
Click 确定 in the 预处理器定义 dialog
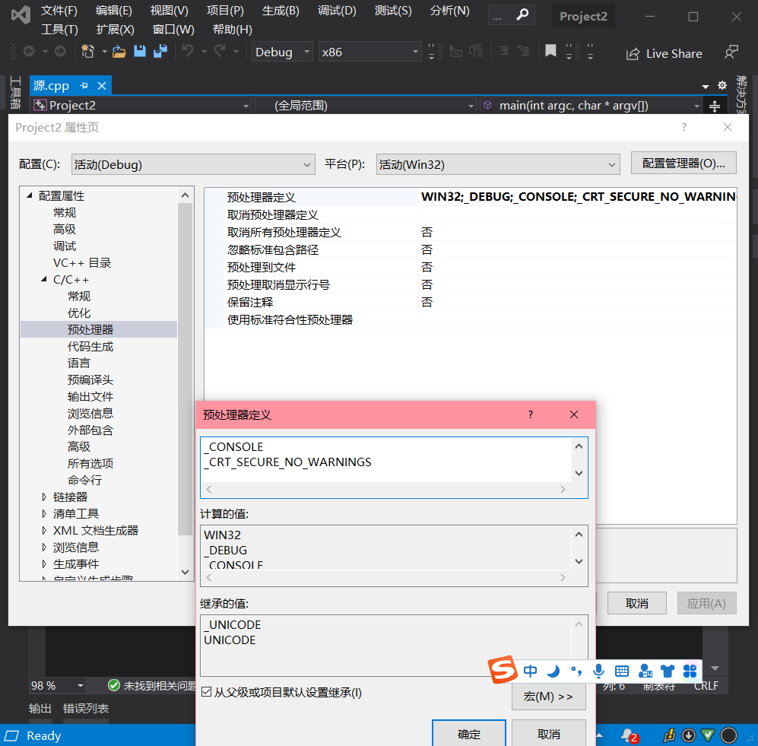(x=469, y=733)
